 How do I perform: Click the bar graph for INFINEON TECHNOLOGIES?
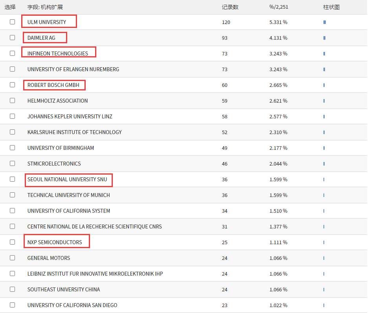[324, 54]
